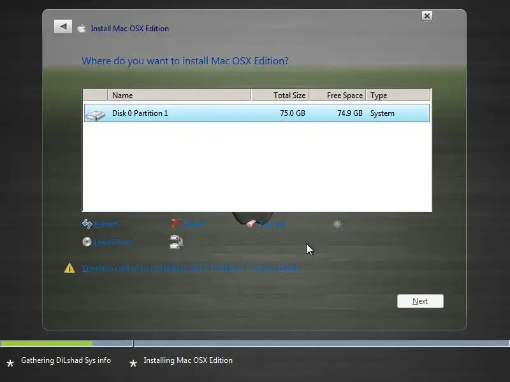Click the Gathering DiLshad Sys info step
The height and width of the screenshot is (382, 510).
click(x=66, y=360)
